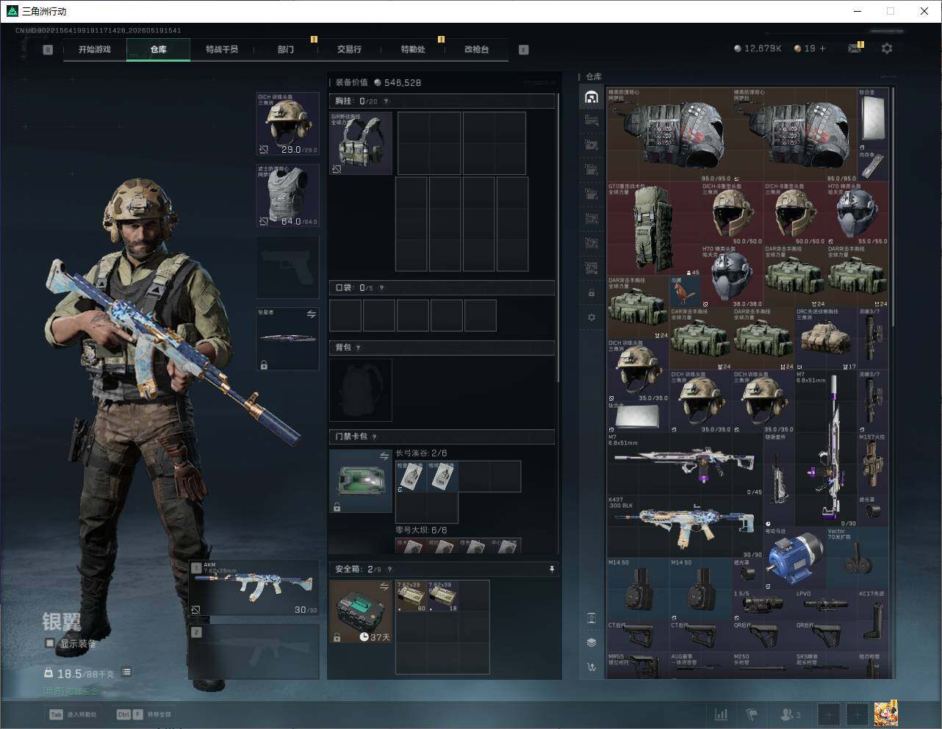Click the help icon beside 胸挂 0/20
The width and height of the screenshot is (942, 729).
click(386, 101)
